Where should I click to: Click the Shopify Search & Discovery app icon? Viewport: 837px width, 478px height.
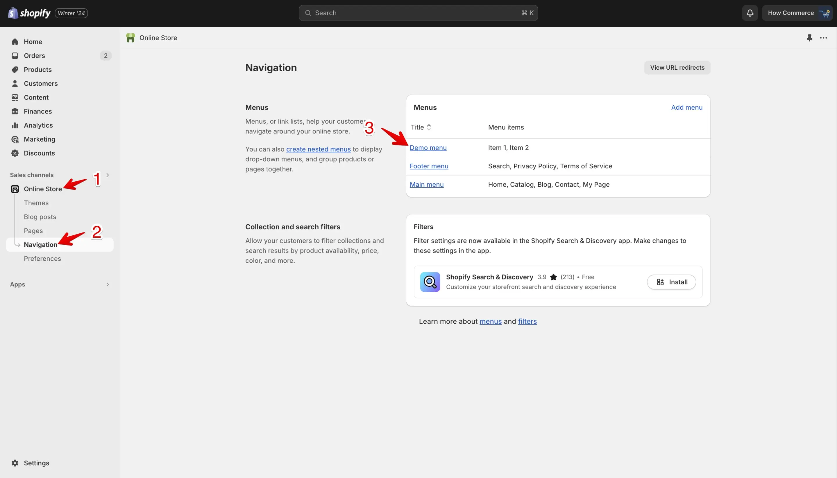[x=430, y=282]
